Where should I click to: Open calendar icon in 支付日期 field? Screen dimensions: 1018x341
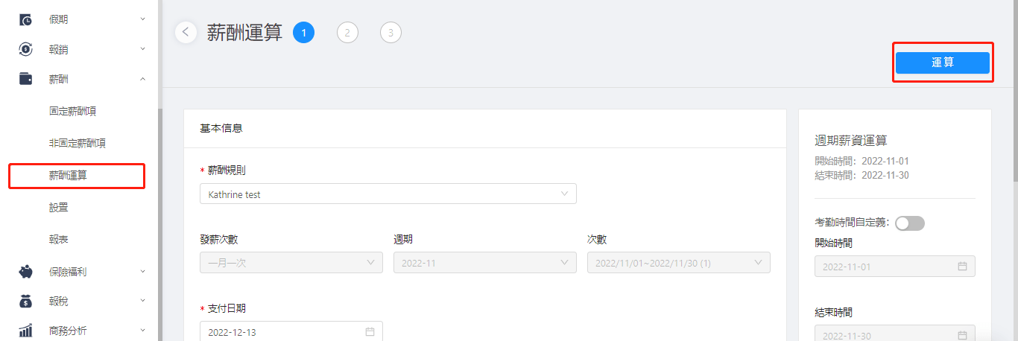370,332
